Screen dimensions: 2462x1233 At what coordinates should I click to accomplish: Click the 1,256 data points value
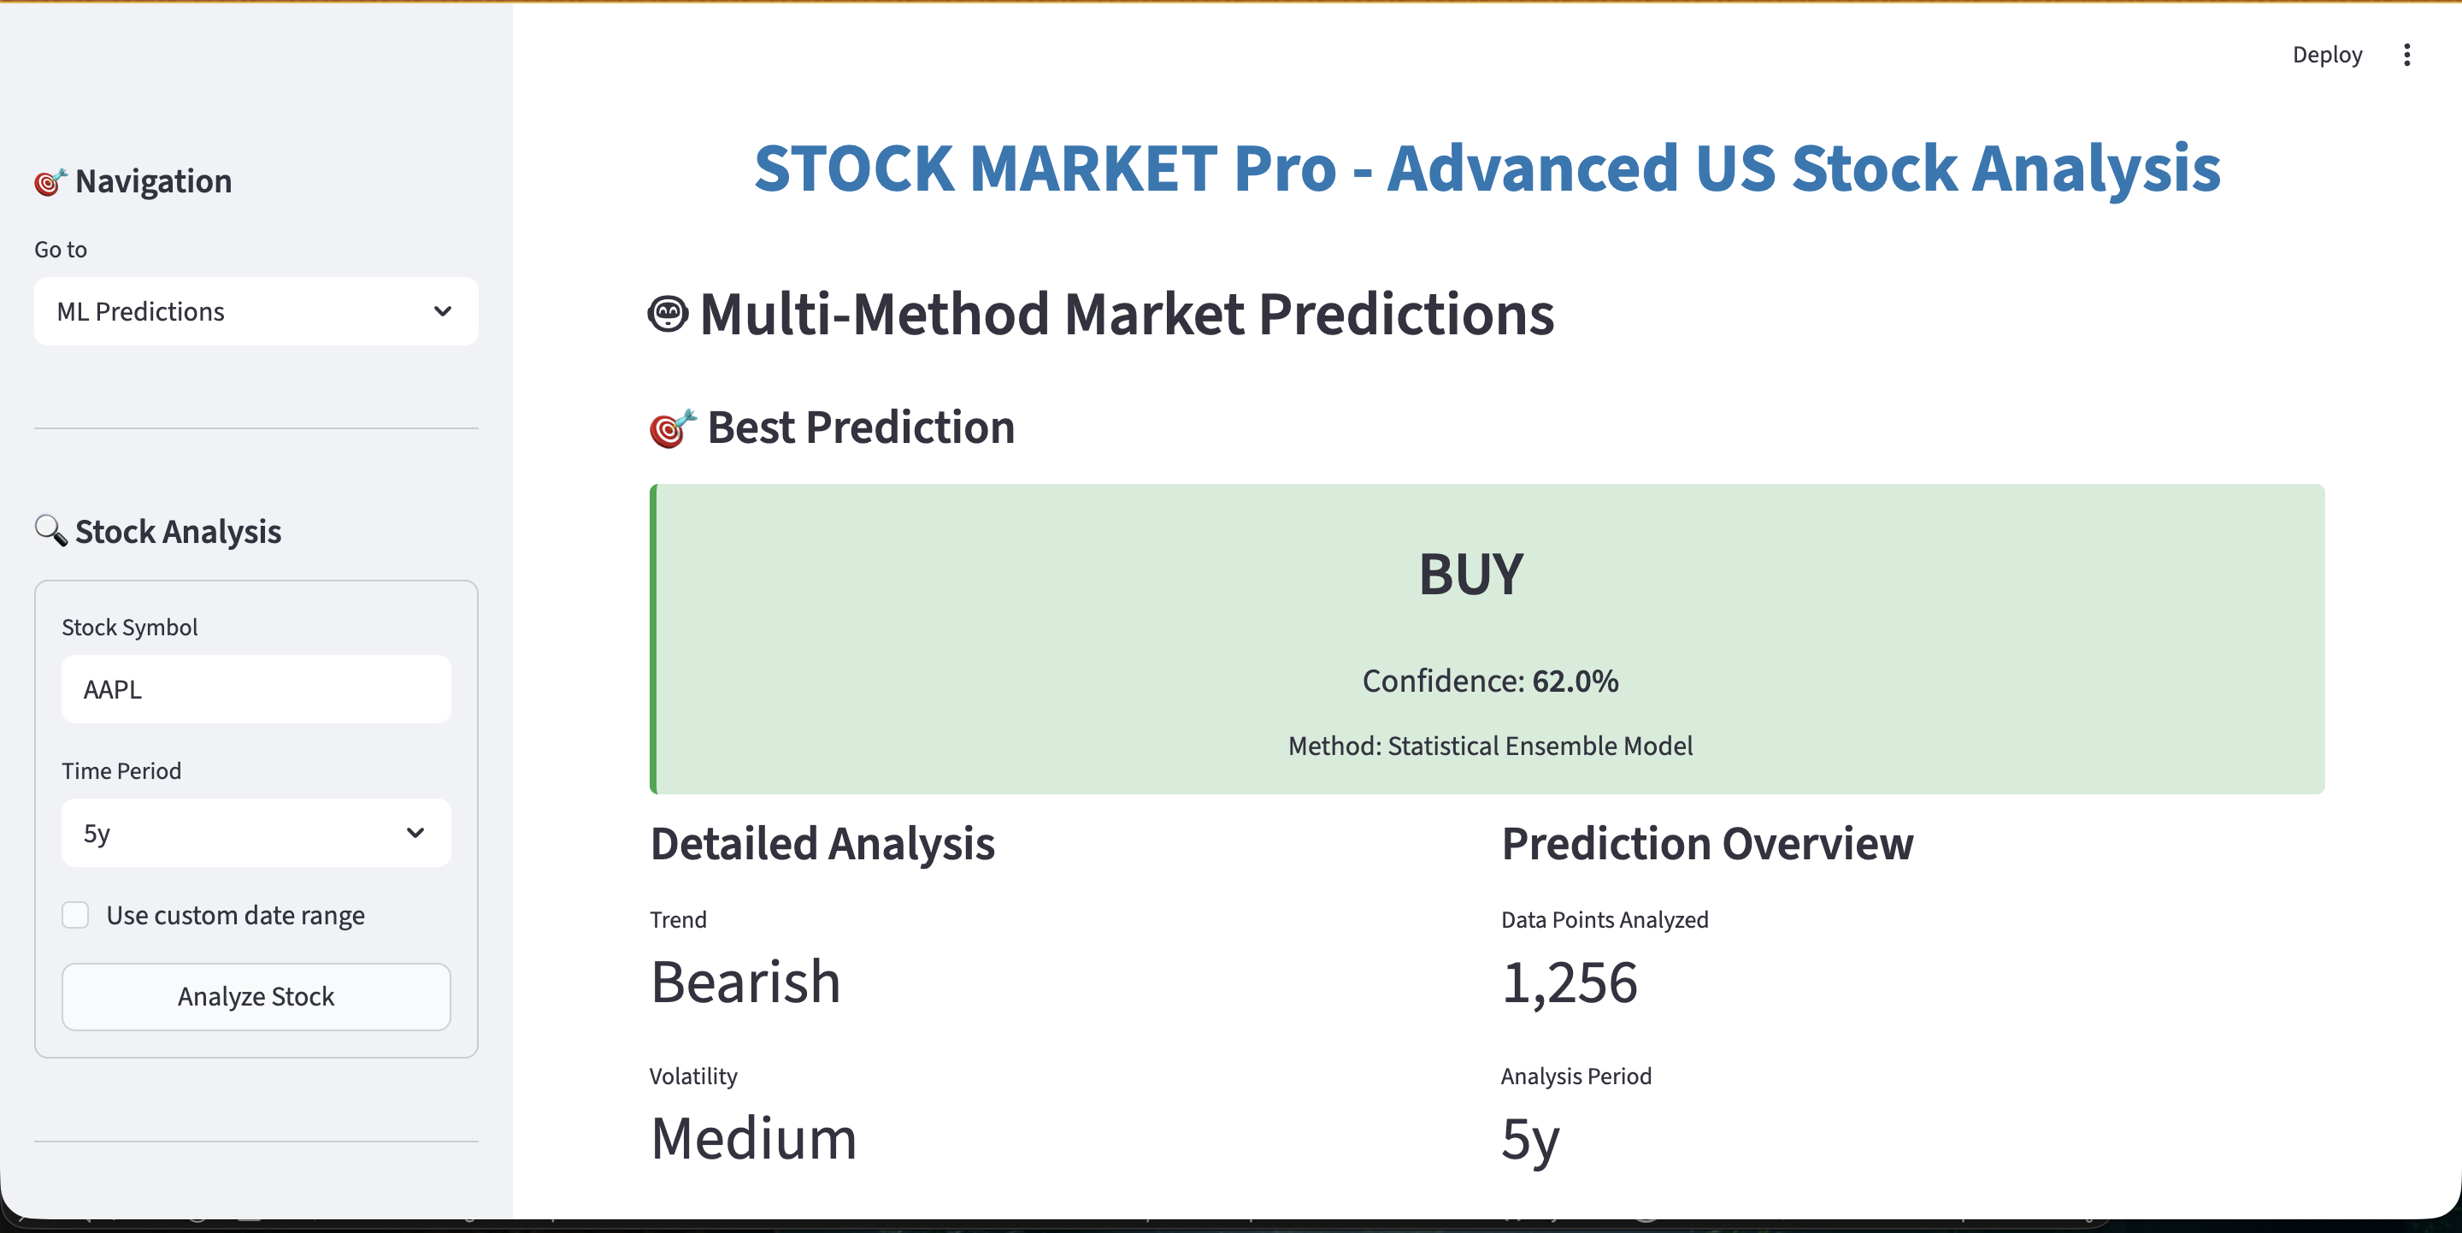(1570, 982)
